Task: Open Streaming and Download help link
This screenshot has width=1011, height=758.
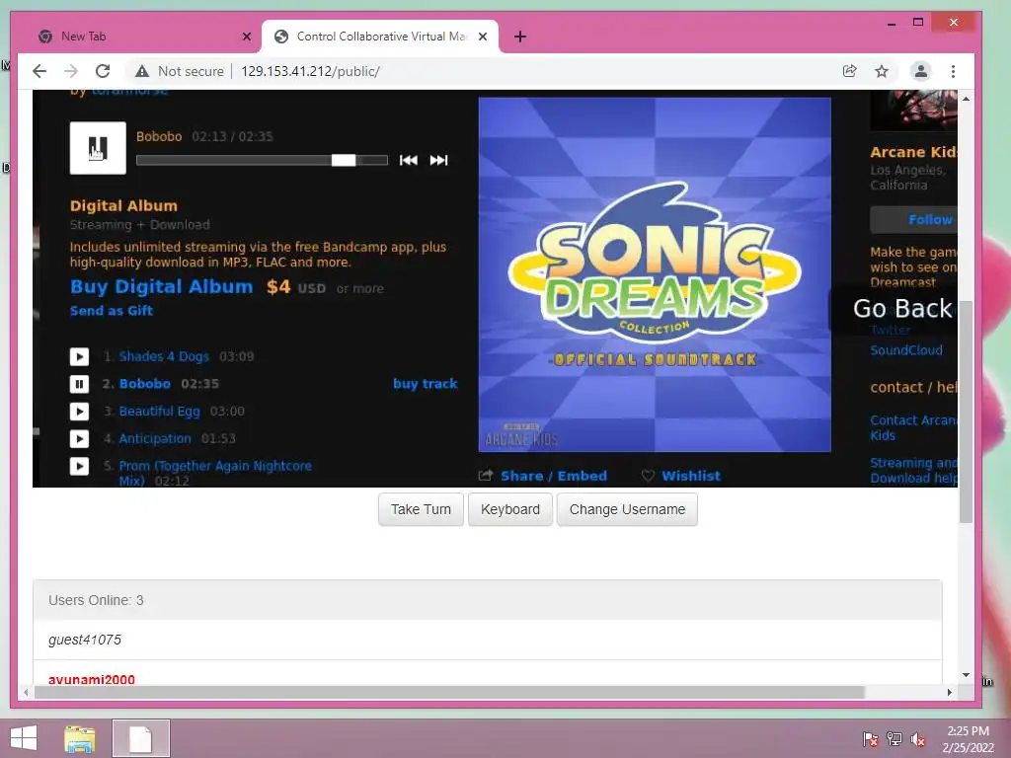Action: [913, 471]
